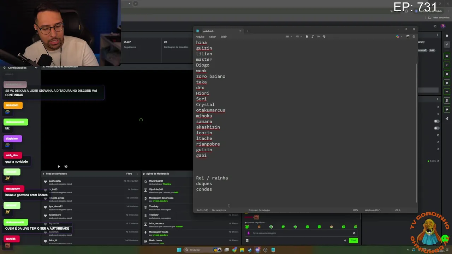This screenshot has height=254, width=452.
Task: Click the line 'zoro baiano' in Notepad
Action: [x=210, y=76]
